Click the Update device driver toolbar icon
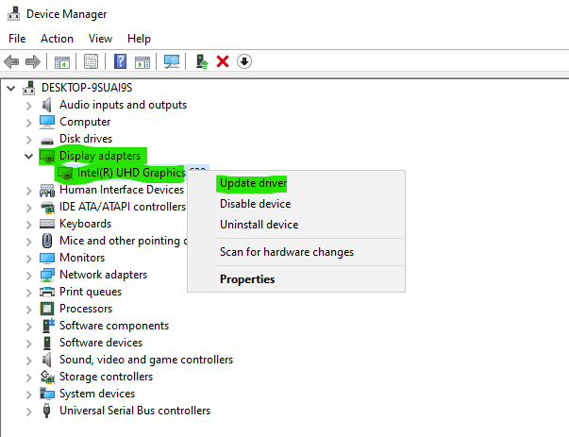This screenshot has height=437, width=569. click(202, 61)
